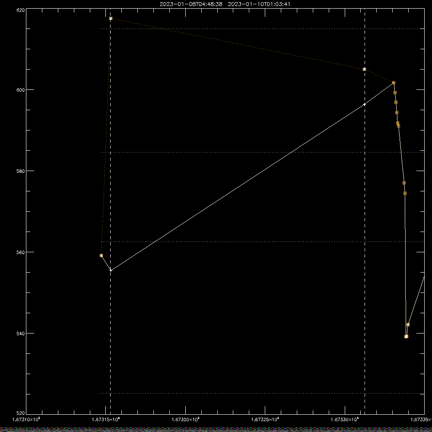Pick the white plus marker near 555
432x432 pixels.
click(x=111, y=270)
